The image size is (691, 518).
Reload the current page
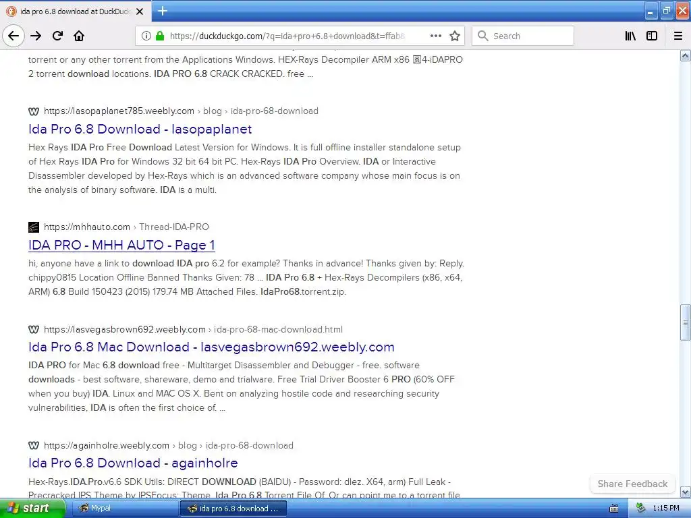click(x=57, y=36)
